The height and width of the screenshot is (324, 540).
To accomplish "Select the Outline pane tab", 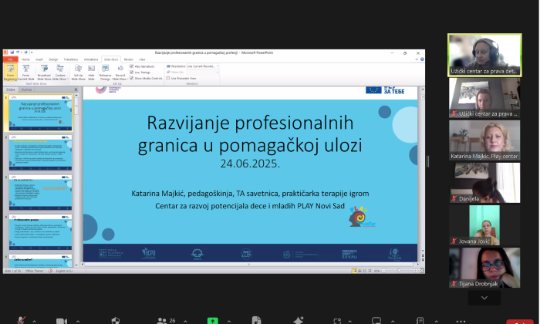I will tap(26, 89).
